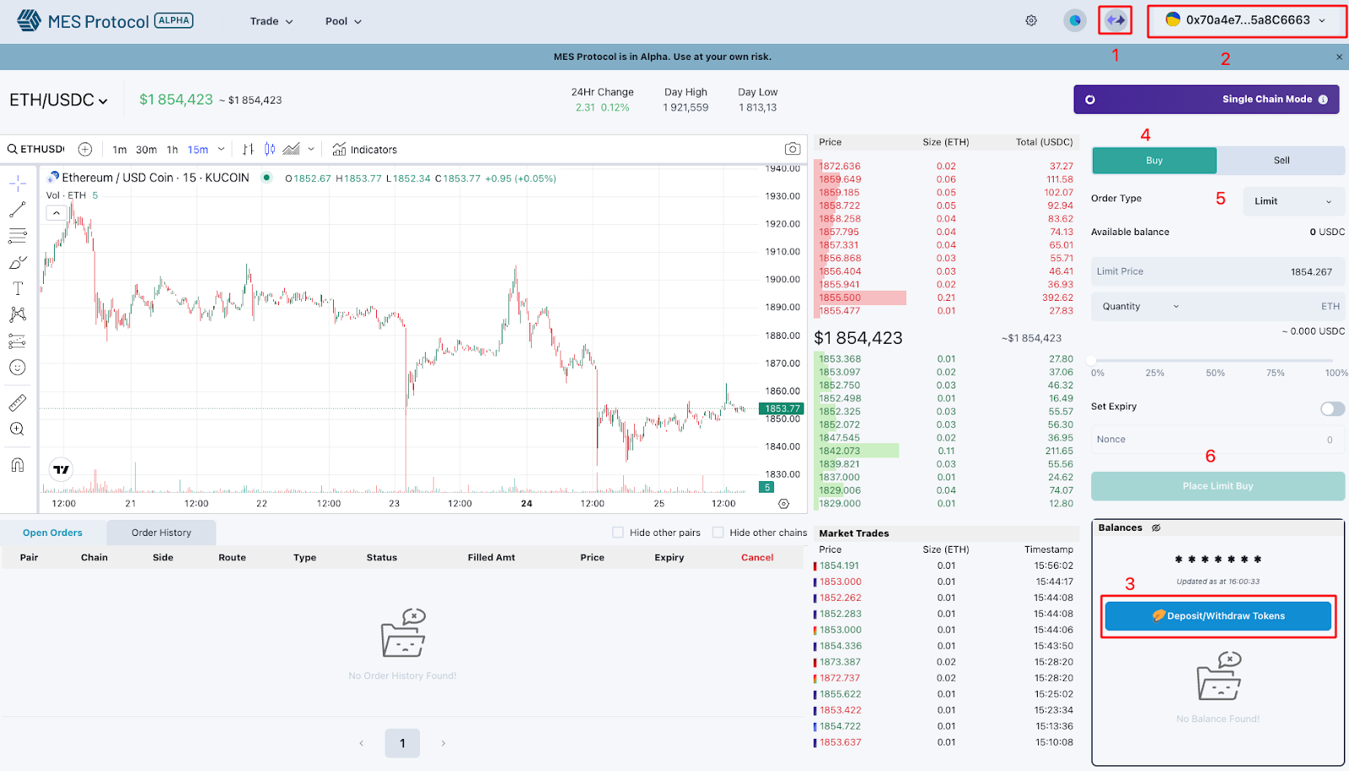
Task: Open Order Type Limit dropdown
Action: [1293, 201]
